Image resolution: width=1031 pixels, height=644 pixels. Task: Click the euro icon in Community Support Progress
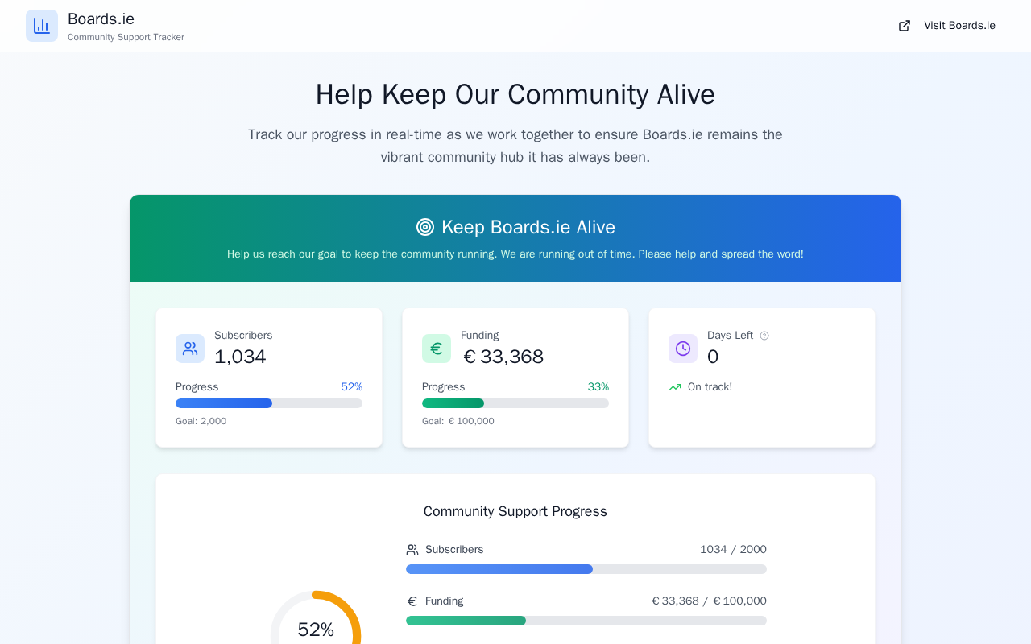point(412,601)
